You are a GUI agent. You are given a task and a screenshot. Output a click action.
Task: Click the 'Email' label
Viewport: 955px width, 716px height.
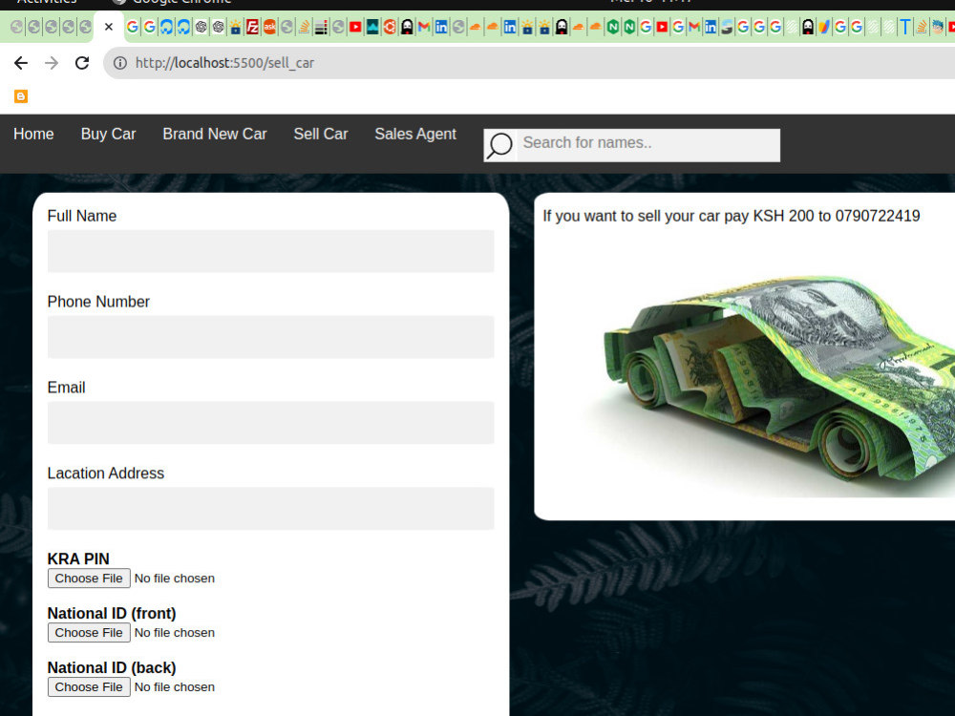[66, 388]
